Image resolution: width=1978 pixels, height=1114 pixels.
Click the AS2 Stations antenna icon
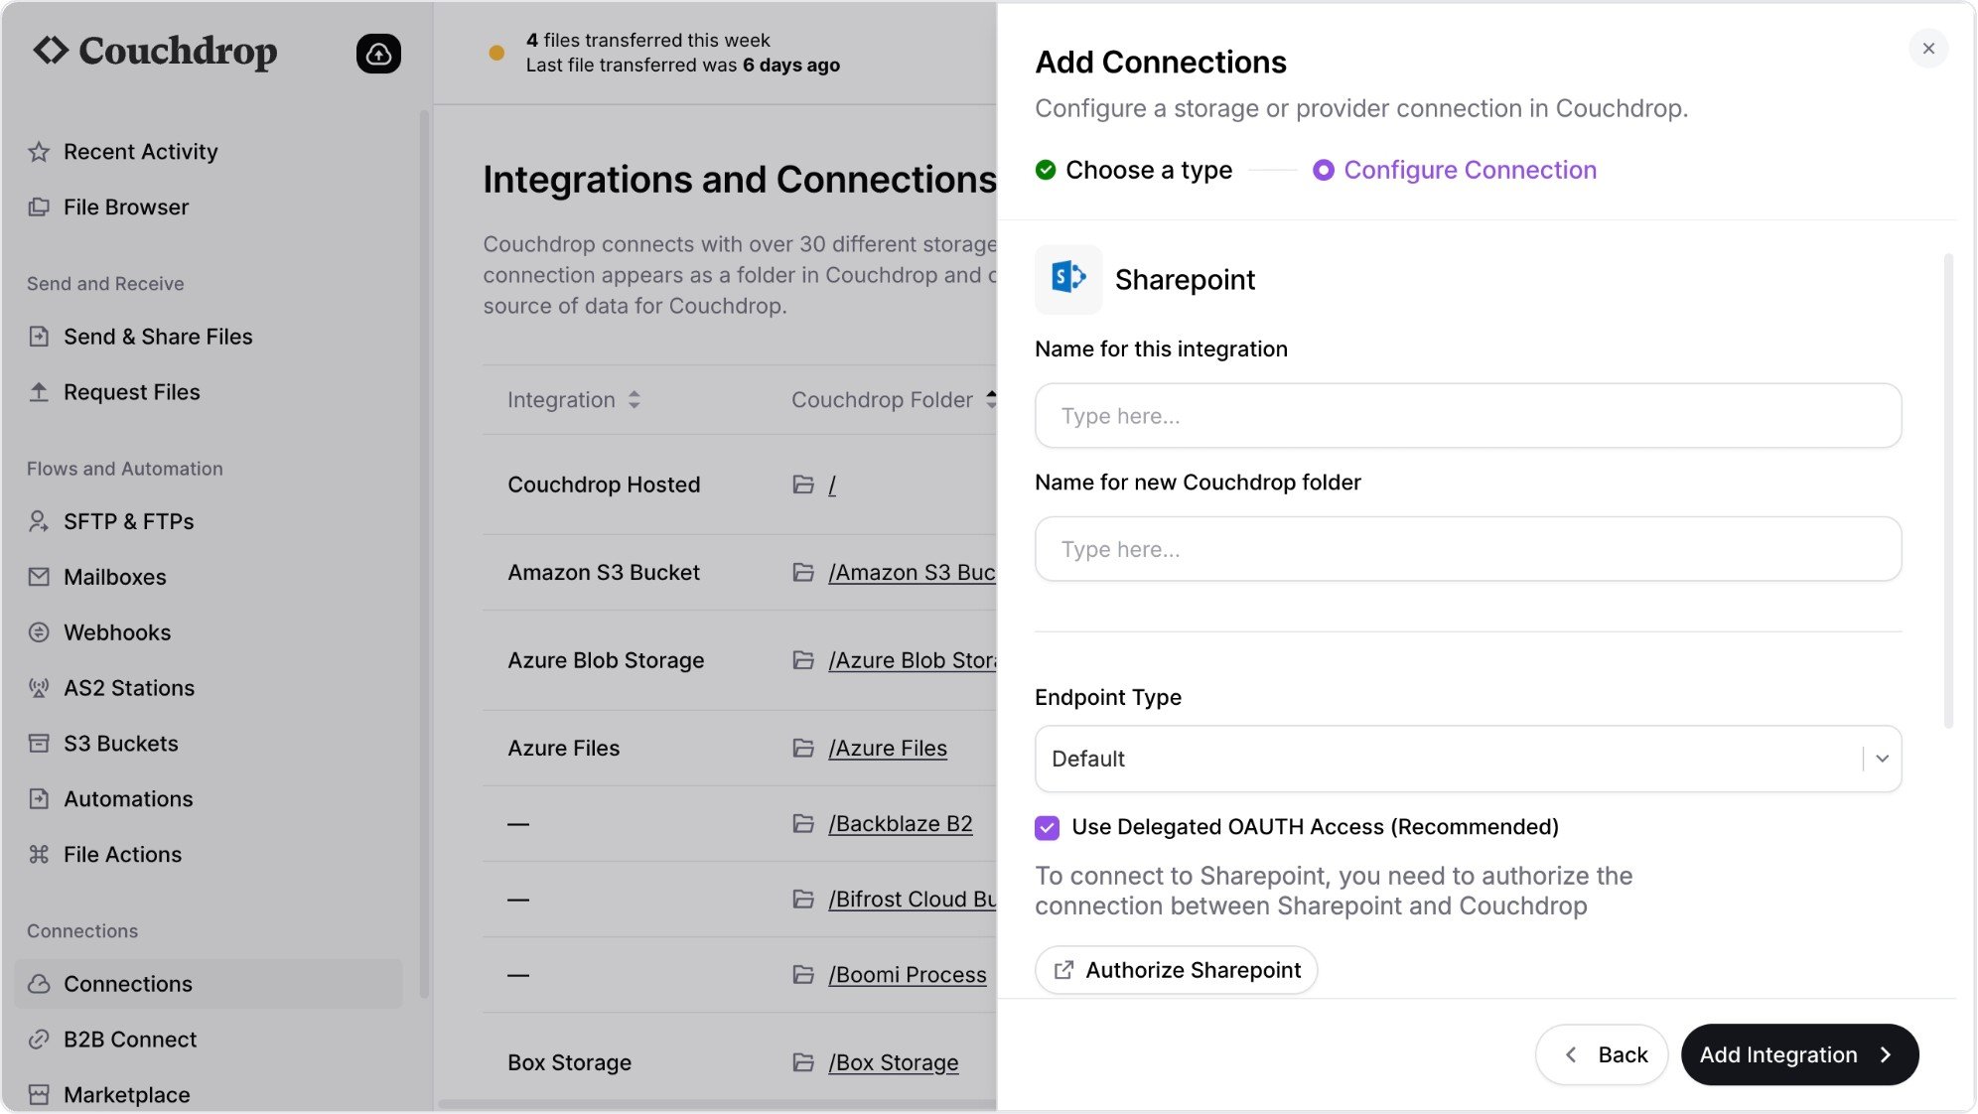pyautogui.click(x=39, y=688)
